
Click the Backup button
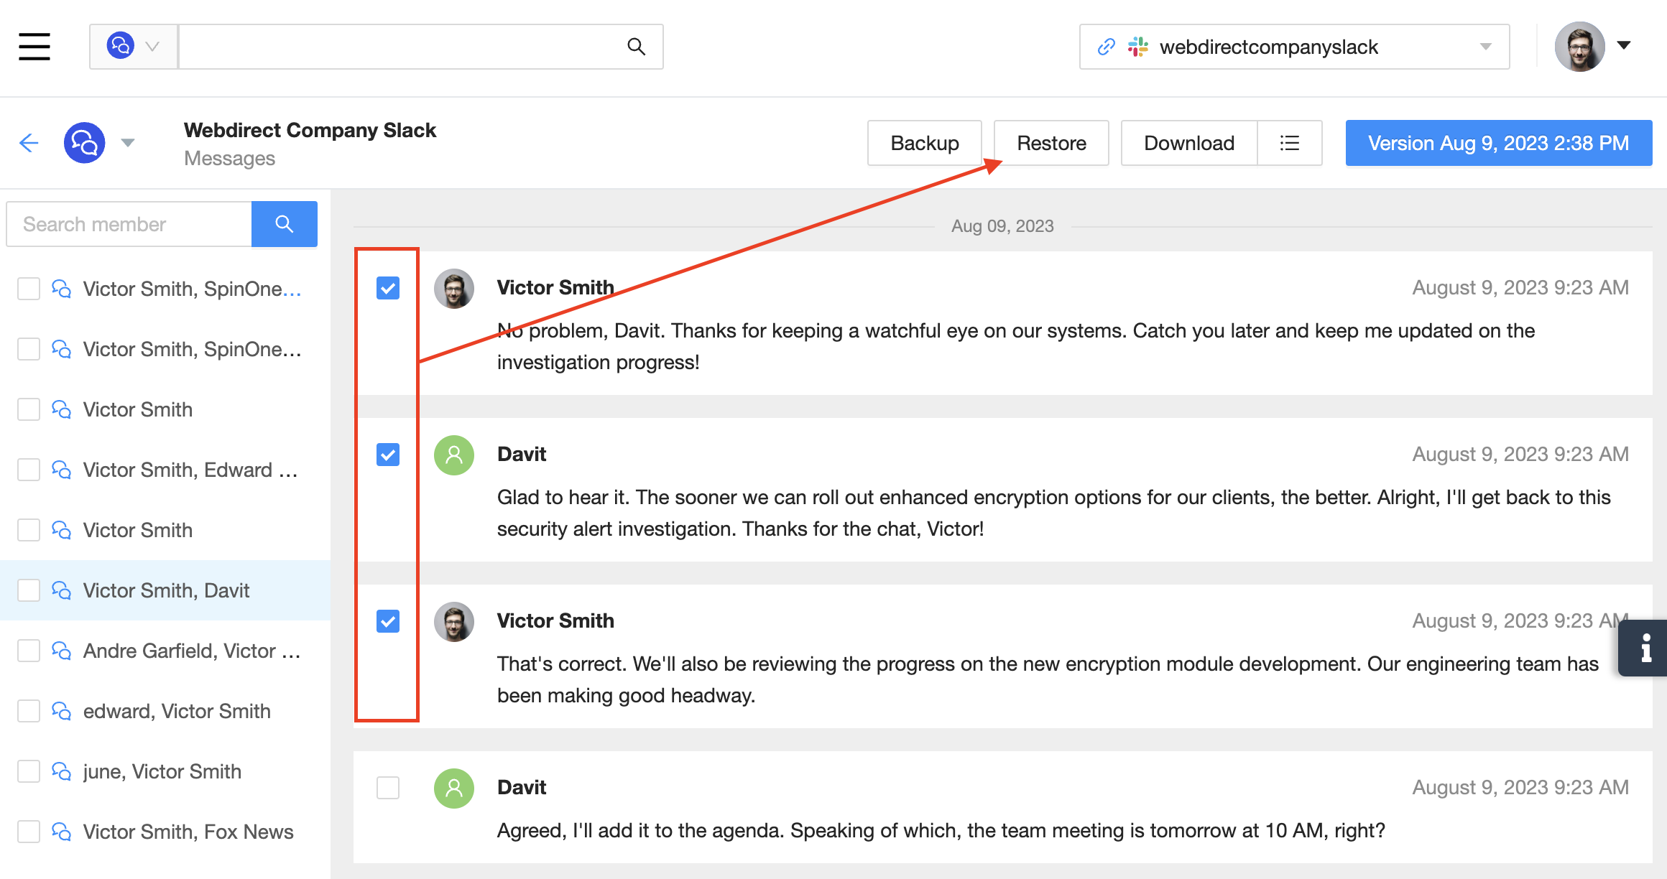(924, 143)
